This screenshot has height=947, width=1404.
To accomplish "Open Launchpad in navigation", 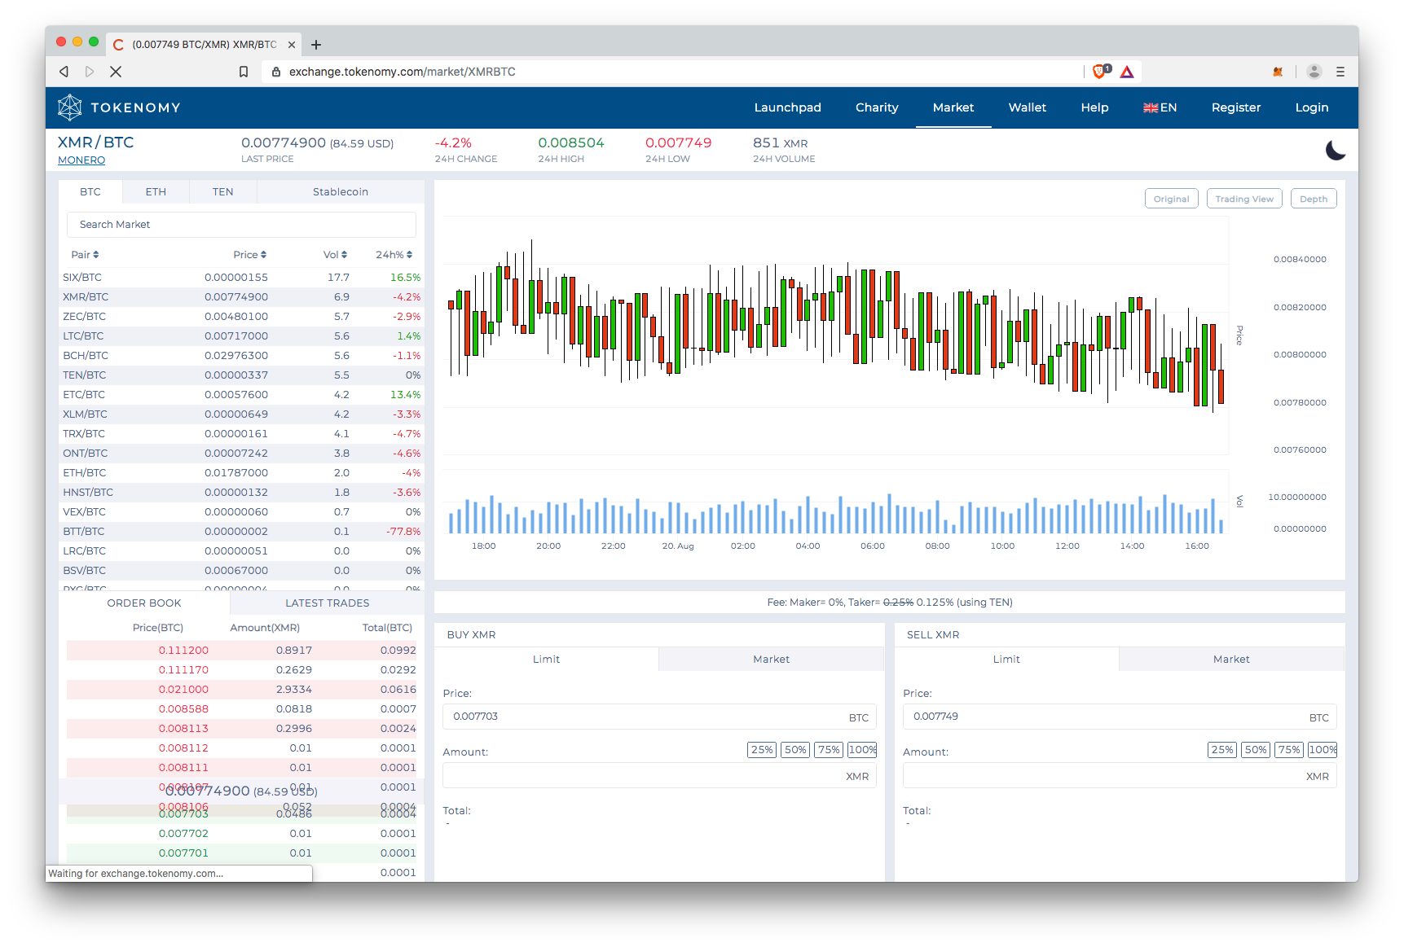I will 787,107.
